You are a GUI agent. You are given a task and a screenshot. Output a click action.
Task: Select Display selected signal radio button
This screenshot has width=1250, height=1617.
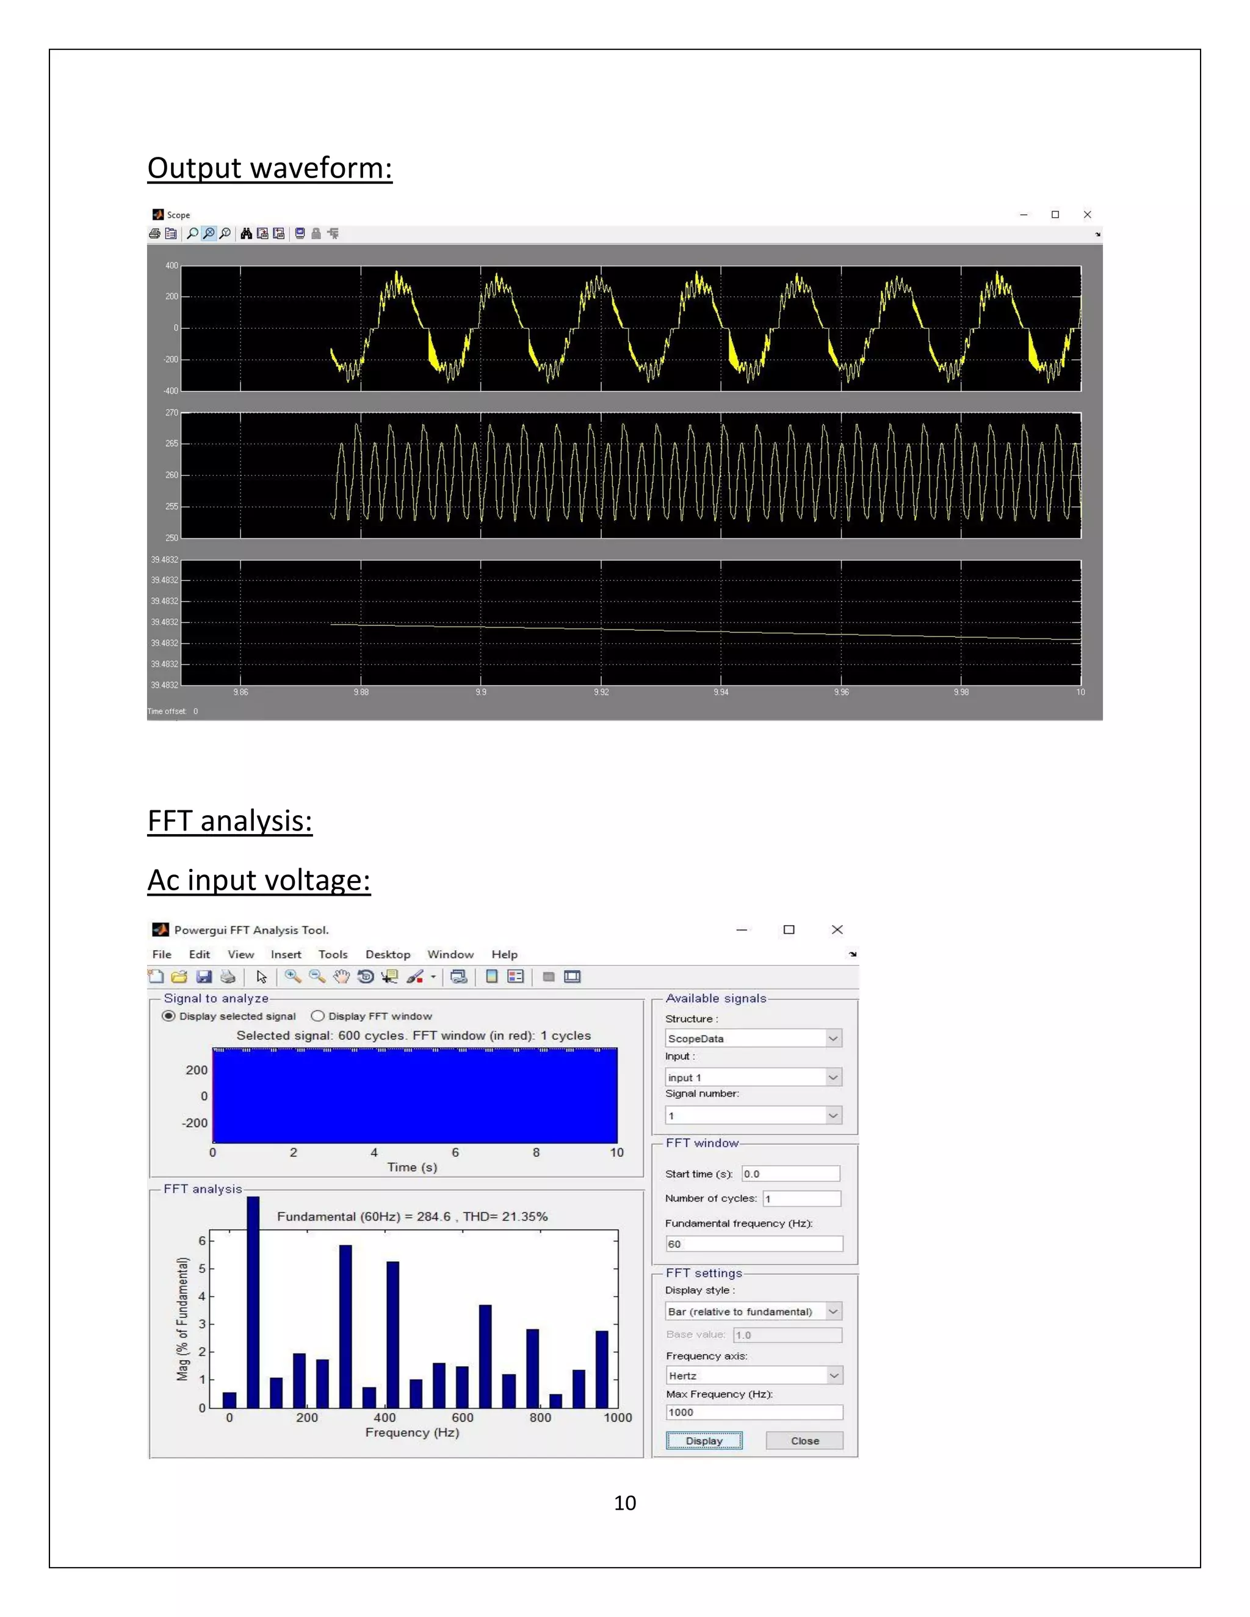(168, 1016)
